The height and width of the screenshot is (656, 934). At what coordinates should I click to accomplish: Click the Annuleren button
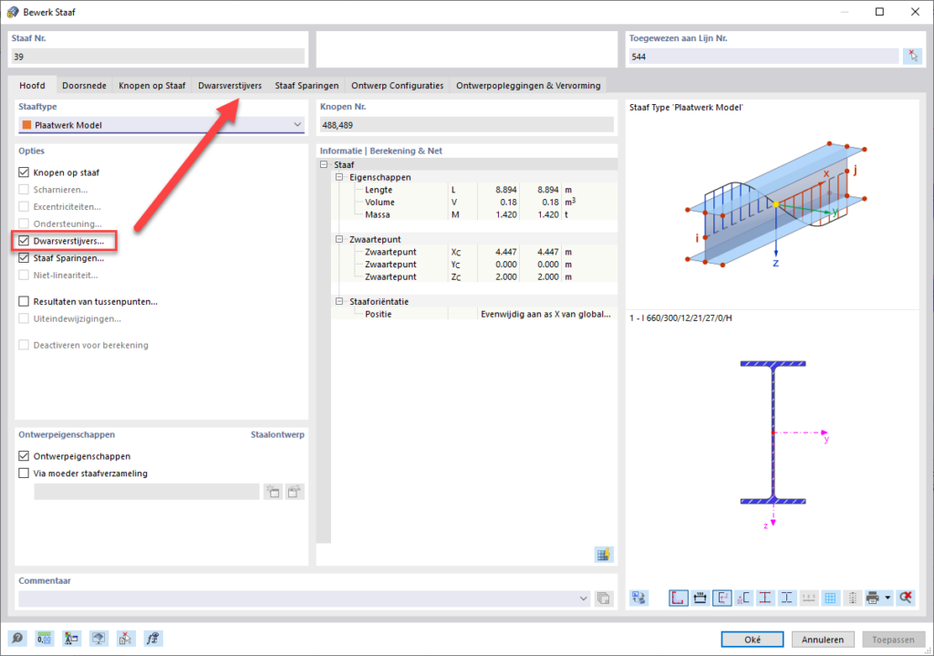[823, 640]
